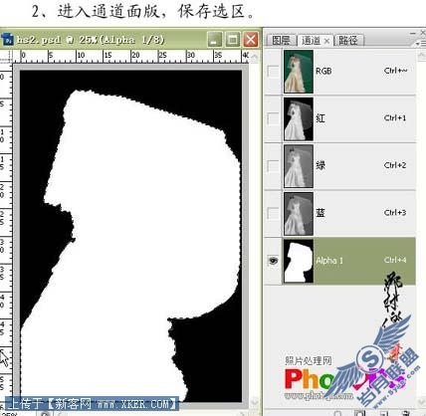Click the delete channel trash icon

pyautogui.click(x=405, y=413)
